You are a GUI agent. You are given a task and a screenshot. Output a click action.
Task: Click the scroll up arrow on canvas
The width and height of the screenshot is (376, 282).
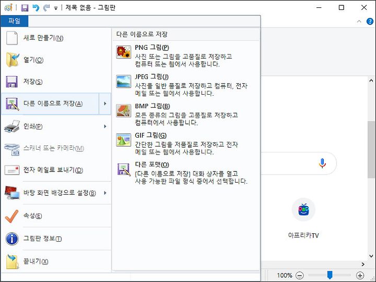[x=371, y=81]
